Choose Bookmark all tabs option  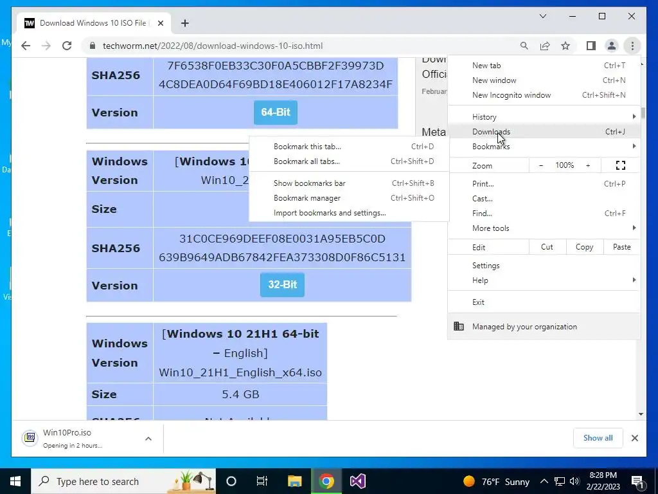point(349,161)
